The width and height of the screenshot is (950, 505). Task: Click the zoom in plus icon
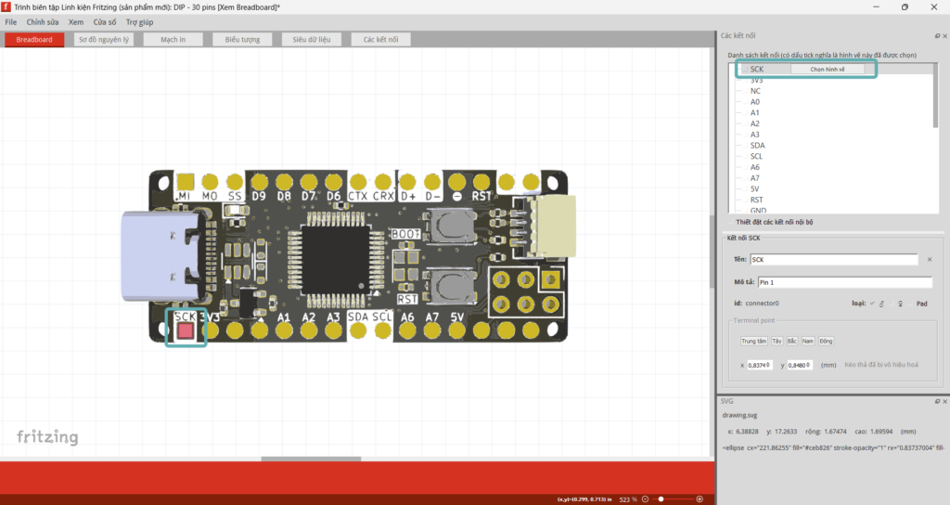(x=700, y=499)
